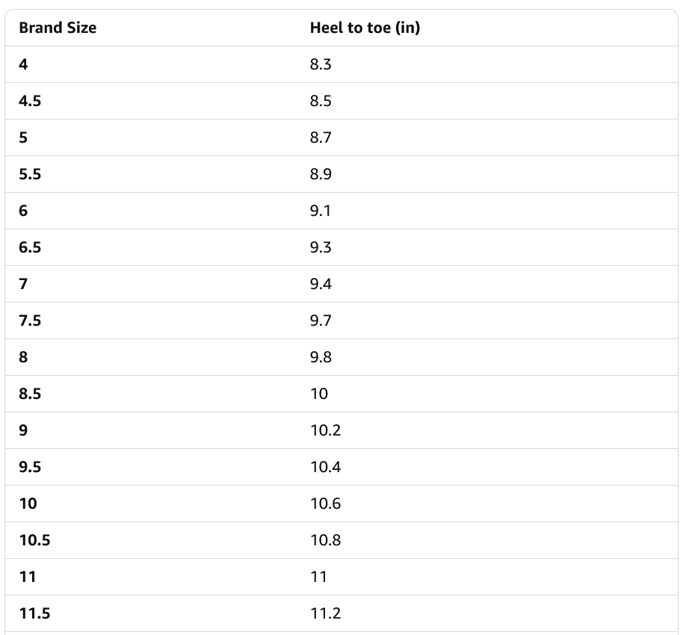The width and height of the screenshot is (686, 635).
Task: Click the 10.8 heel to toe value
Action: point(325,540)
